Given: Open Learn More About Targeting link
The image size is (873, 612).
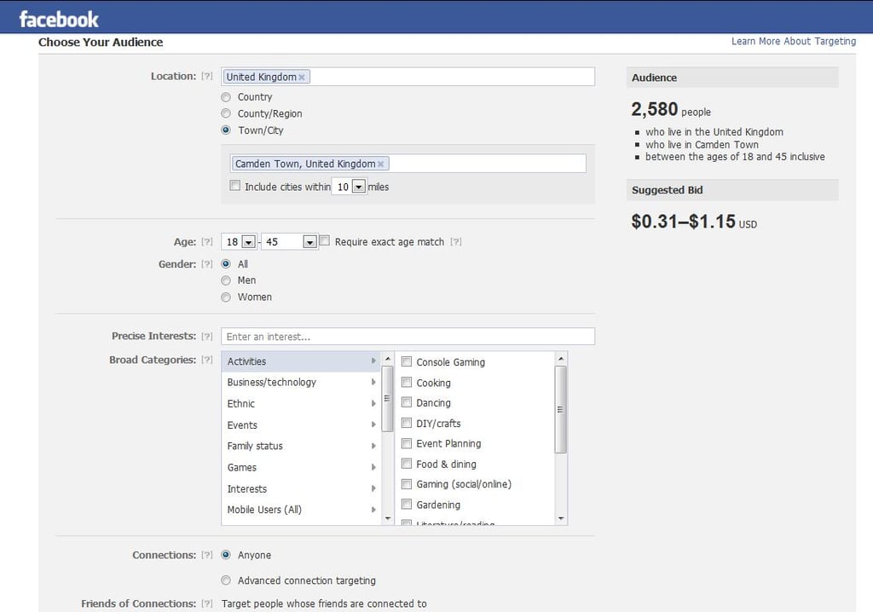Looking at the screenshot, I should 794,41.
